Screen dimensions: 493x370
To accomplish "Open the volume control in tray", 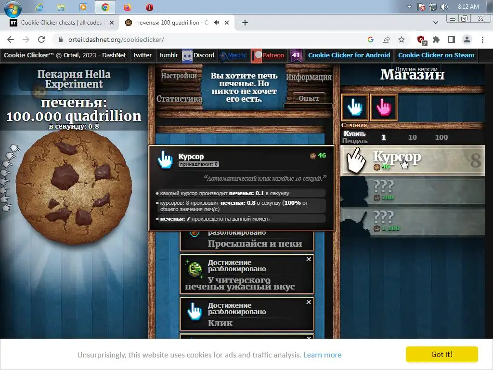I will tap(444, 7).
